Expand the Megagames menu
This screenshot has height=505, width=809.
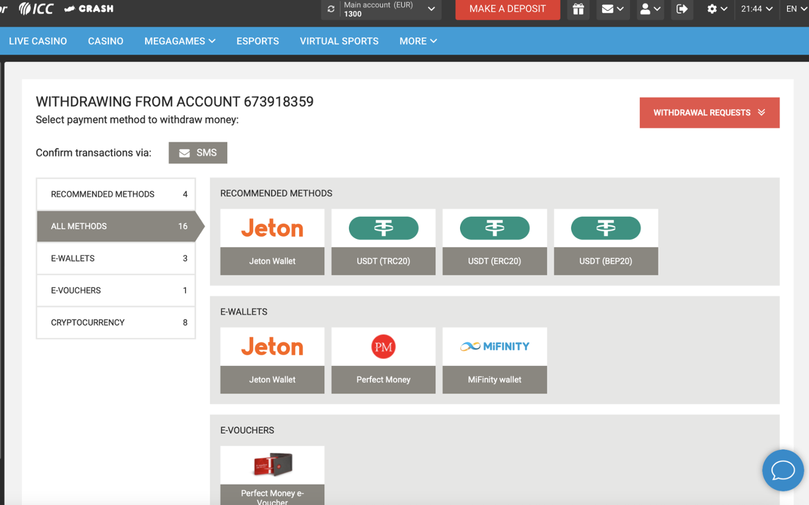click(x=180, y=41)
